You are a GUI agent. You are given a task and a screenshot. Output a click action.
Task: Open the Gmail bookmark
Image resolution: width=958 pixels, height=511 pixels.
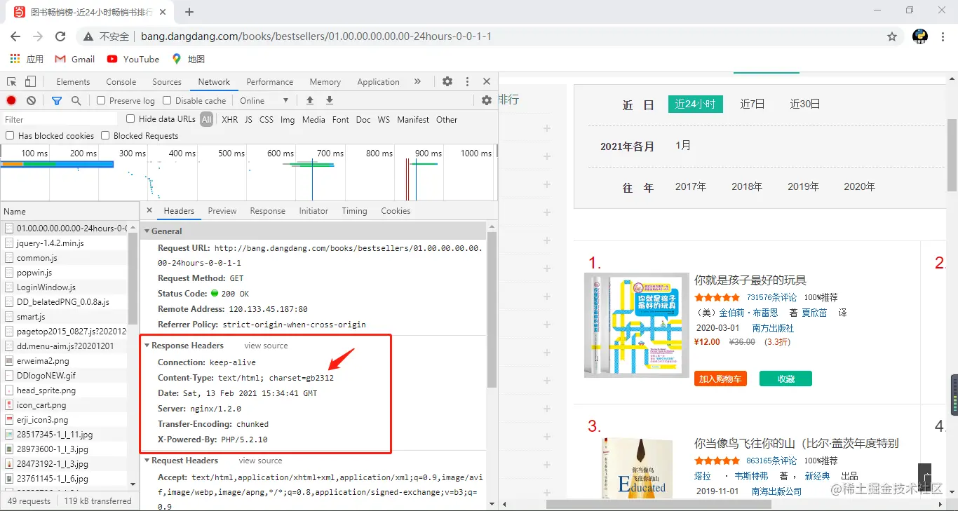point(75,59)
